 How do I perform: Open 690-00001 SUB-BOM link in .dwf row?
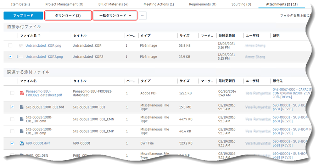(x=290, y=143)
